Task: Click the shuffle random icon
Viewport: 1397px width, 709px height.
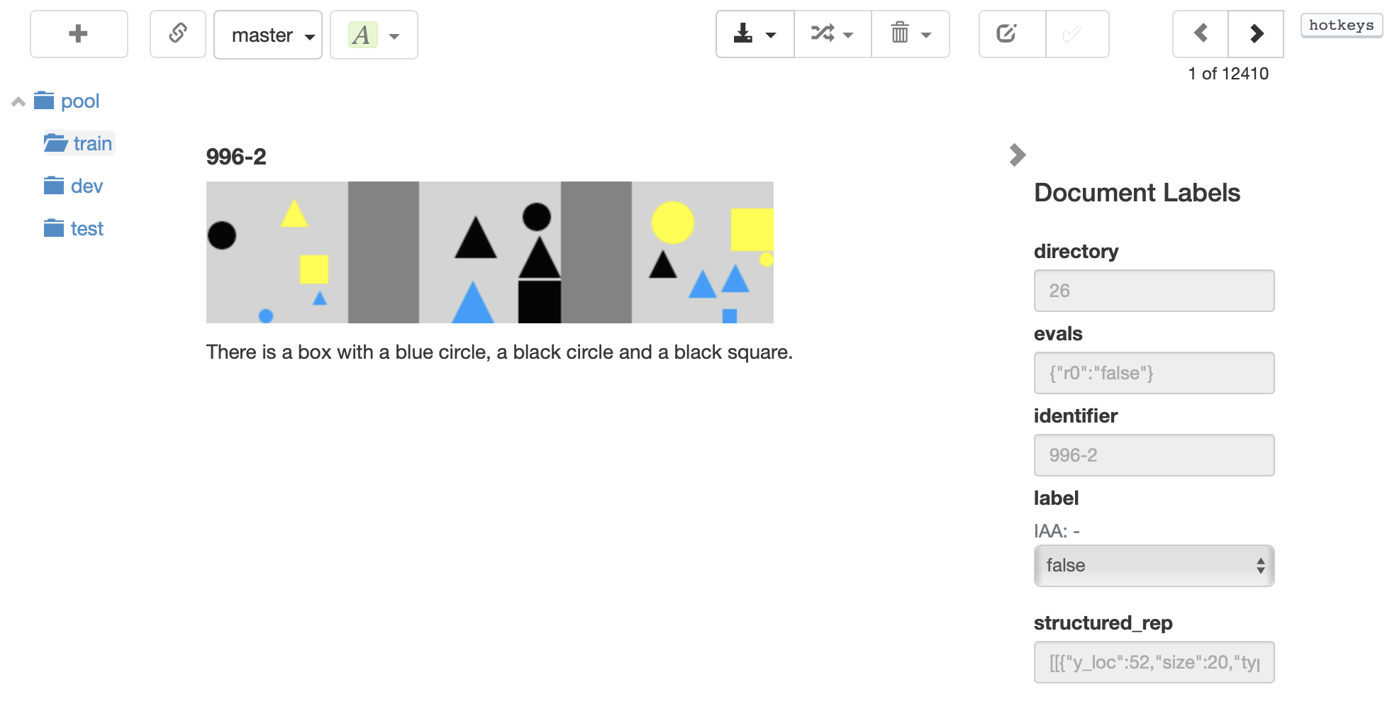Action: click(833, 34)
